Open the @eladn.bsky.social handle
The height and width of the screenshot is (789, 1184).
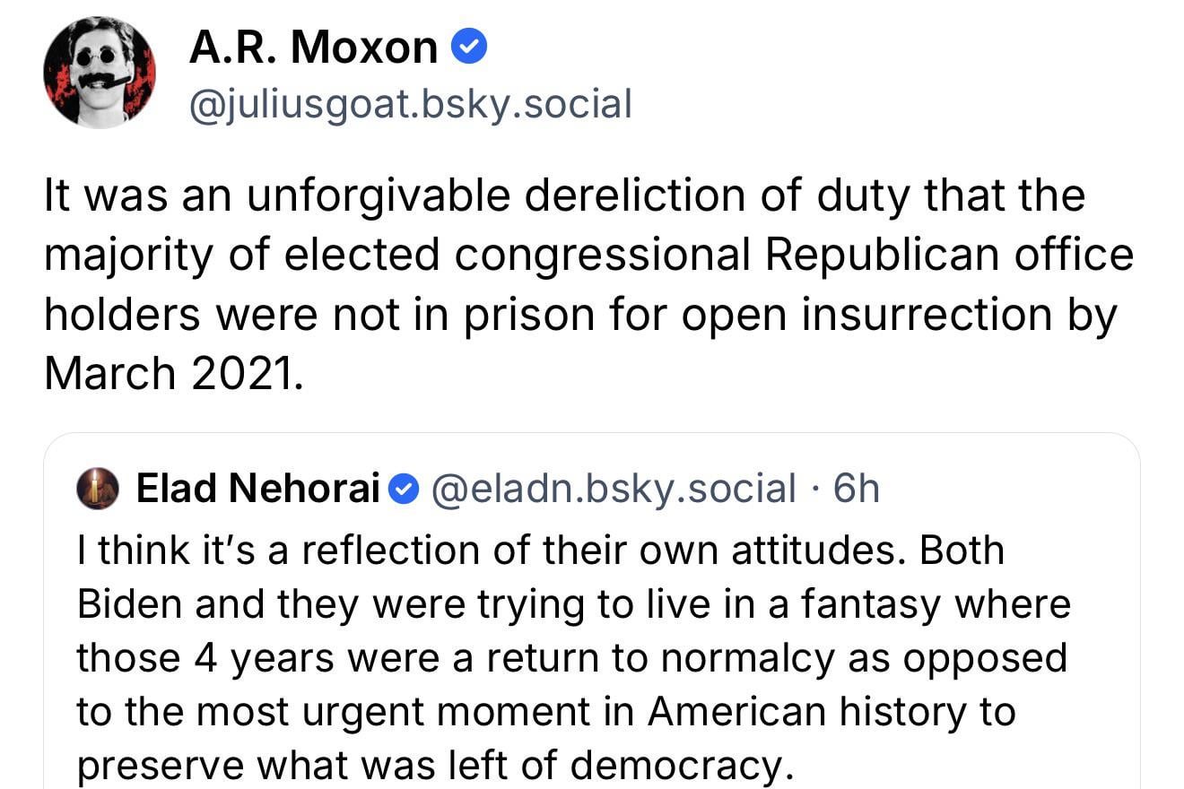[614, 489]
